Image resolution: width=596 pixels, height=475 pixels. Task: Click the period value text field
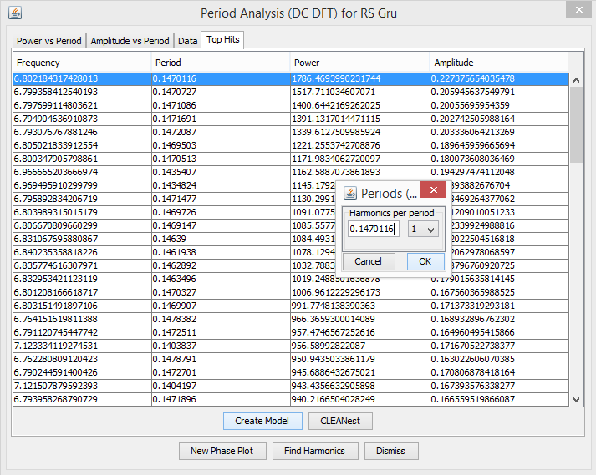[x=374, y=229]
